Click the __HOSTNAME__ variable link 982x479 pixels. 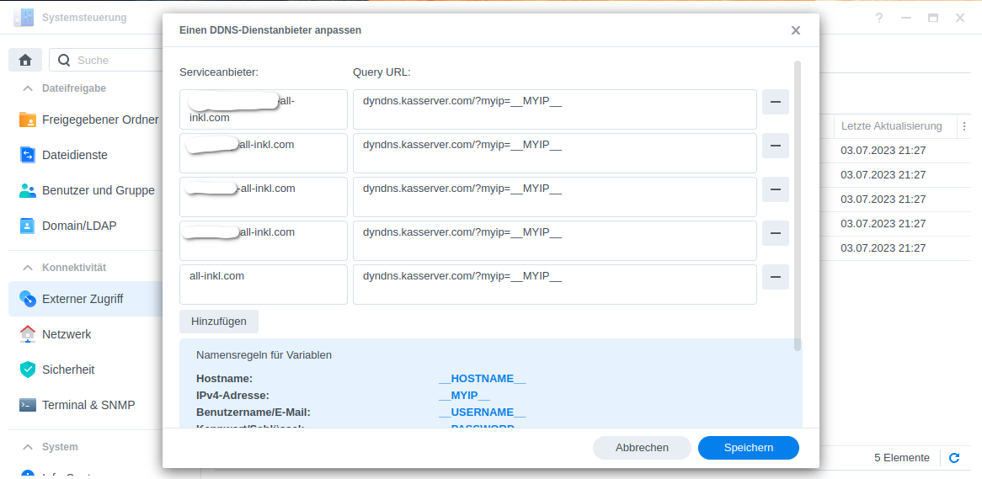(x=482, y=379)
